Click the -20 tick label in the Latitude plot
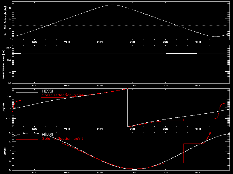Viewport: 233px width, 174px height. (9, 161)
